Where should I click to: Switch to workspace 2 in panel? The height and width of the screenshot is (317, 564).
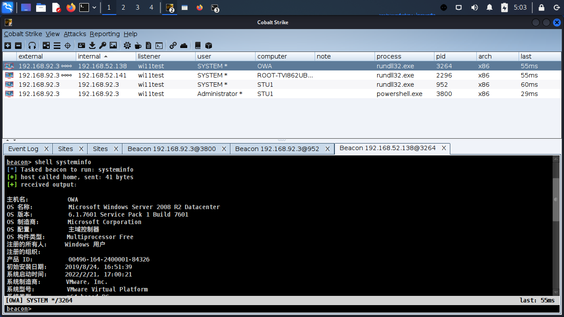click(123, 7)
